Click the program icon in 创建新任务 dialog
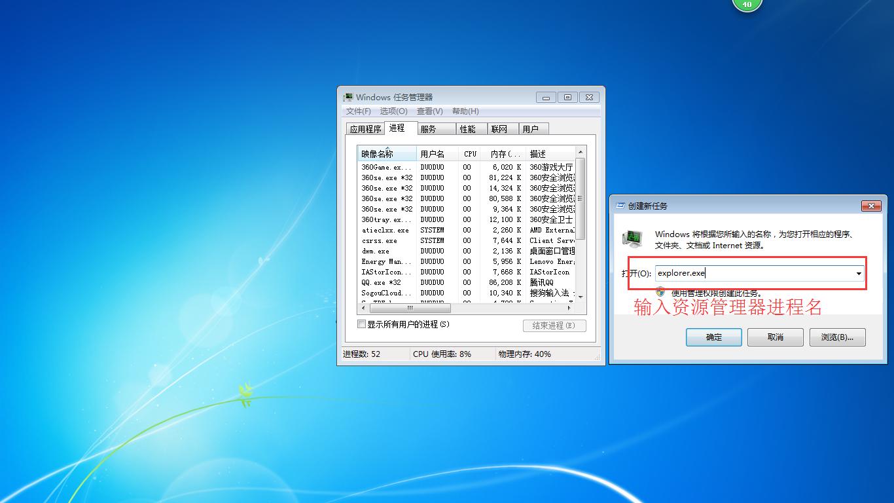The width and height of the screenshot is (894, 503). [632, 239]
